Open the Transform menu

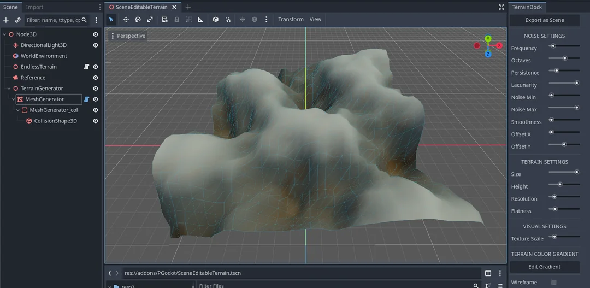pyautogui.click(x=291, y=20)
